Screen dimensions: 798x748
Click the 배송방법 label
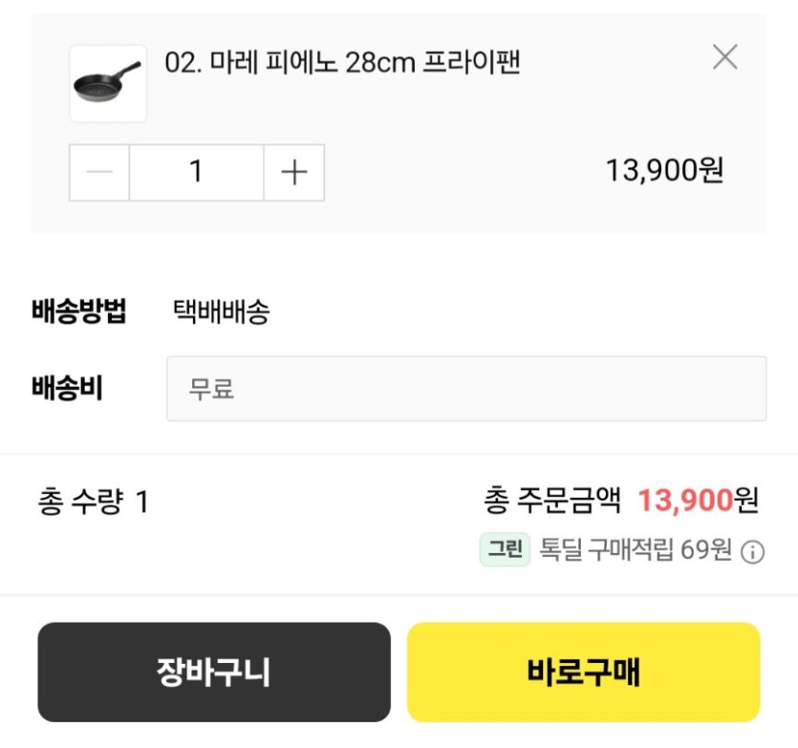click(x=79, y=311)
